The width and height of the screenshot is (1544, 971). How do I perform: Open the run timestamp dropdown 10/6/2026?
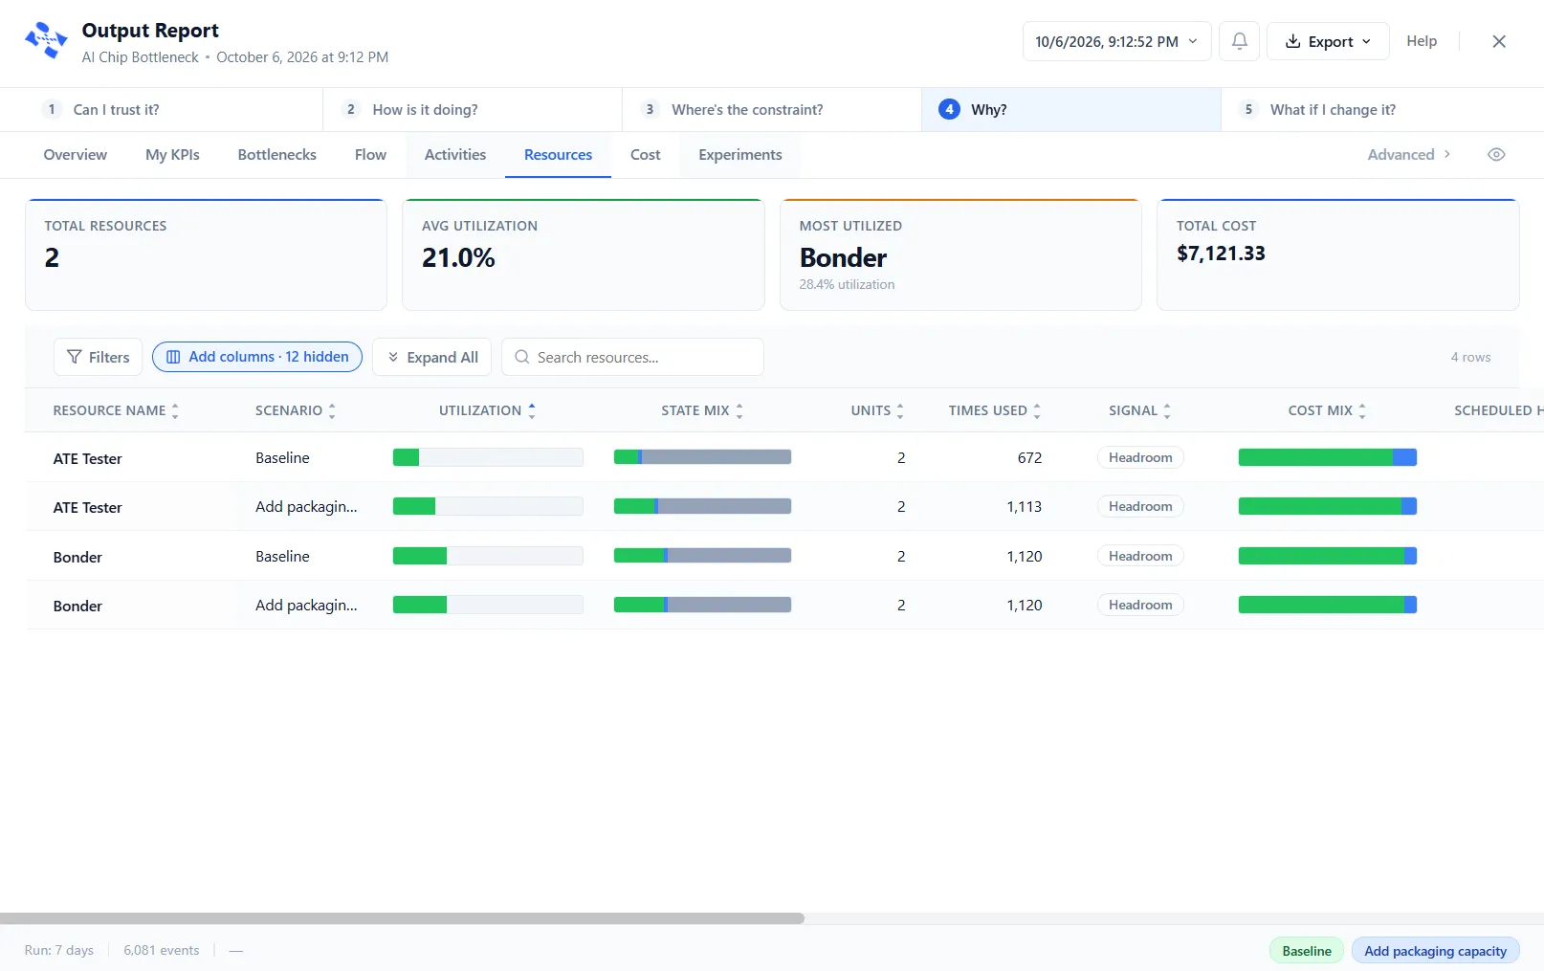(1116, 41)
